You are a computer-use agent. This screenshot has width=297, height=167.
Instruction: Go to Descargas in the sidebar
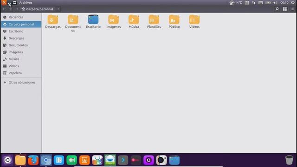point(21,38)
